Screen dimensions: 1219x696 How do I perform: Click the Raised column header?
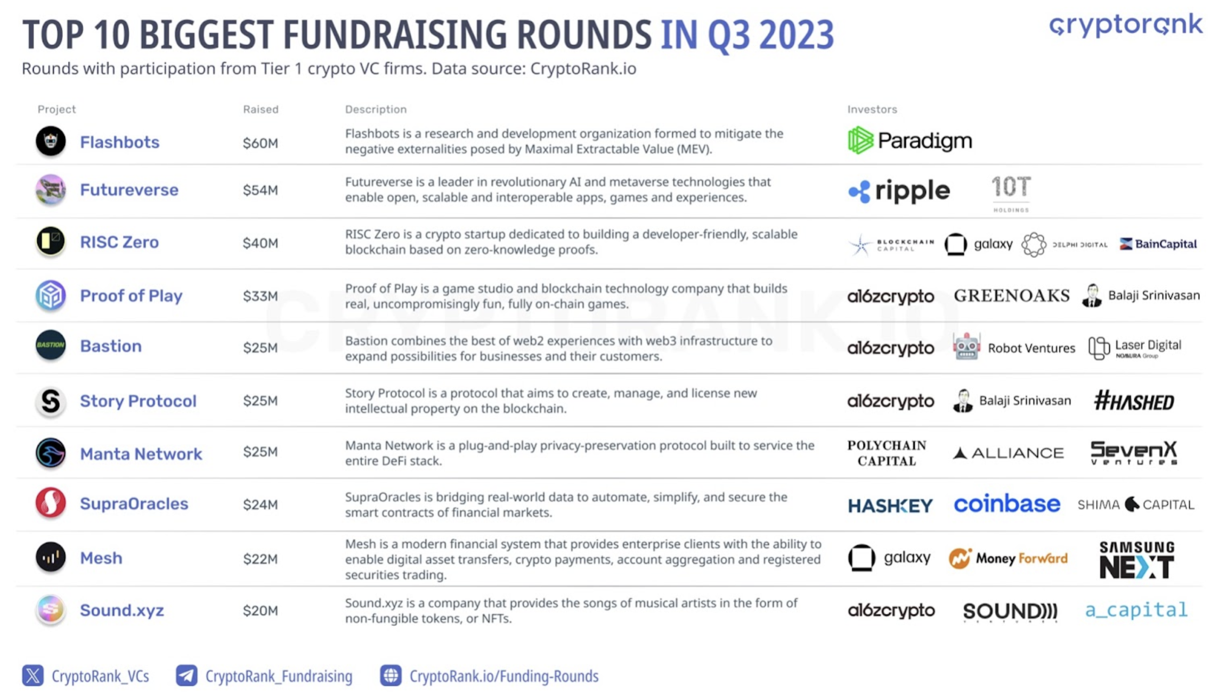coord(261,109)
